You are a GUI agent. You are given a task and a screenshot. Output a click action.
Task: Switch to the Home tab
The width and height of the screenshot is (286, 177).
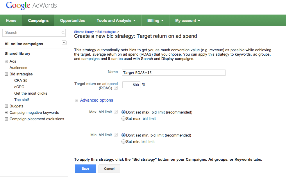tap(11, 20)
